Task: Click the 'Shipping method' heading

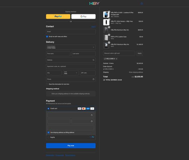Action: (x=53, y=89)
